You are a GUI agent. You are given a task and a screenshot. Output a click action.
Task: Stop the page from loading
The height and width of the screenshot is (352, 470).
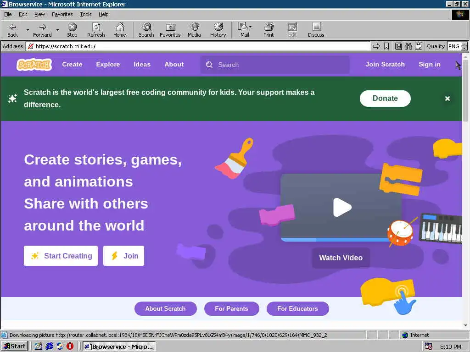(72, 30)
